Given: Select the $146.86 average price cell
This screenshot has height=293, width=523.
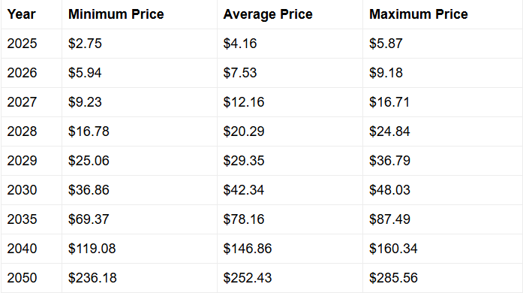Looking at the screenshot, I should (290, 249).
